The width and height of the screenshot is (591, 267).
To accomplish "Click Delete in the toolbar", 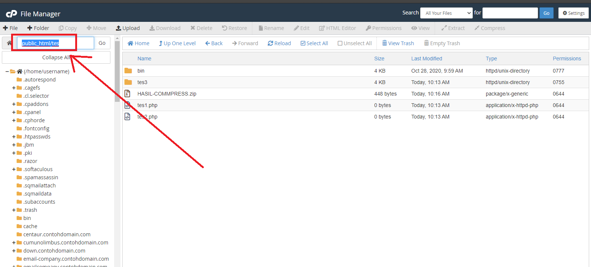I will (202, 28).
